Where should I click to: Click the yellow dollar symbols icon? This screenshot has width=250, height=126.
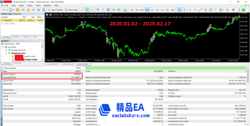(17, 10)
